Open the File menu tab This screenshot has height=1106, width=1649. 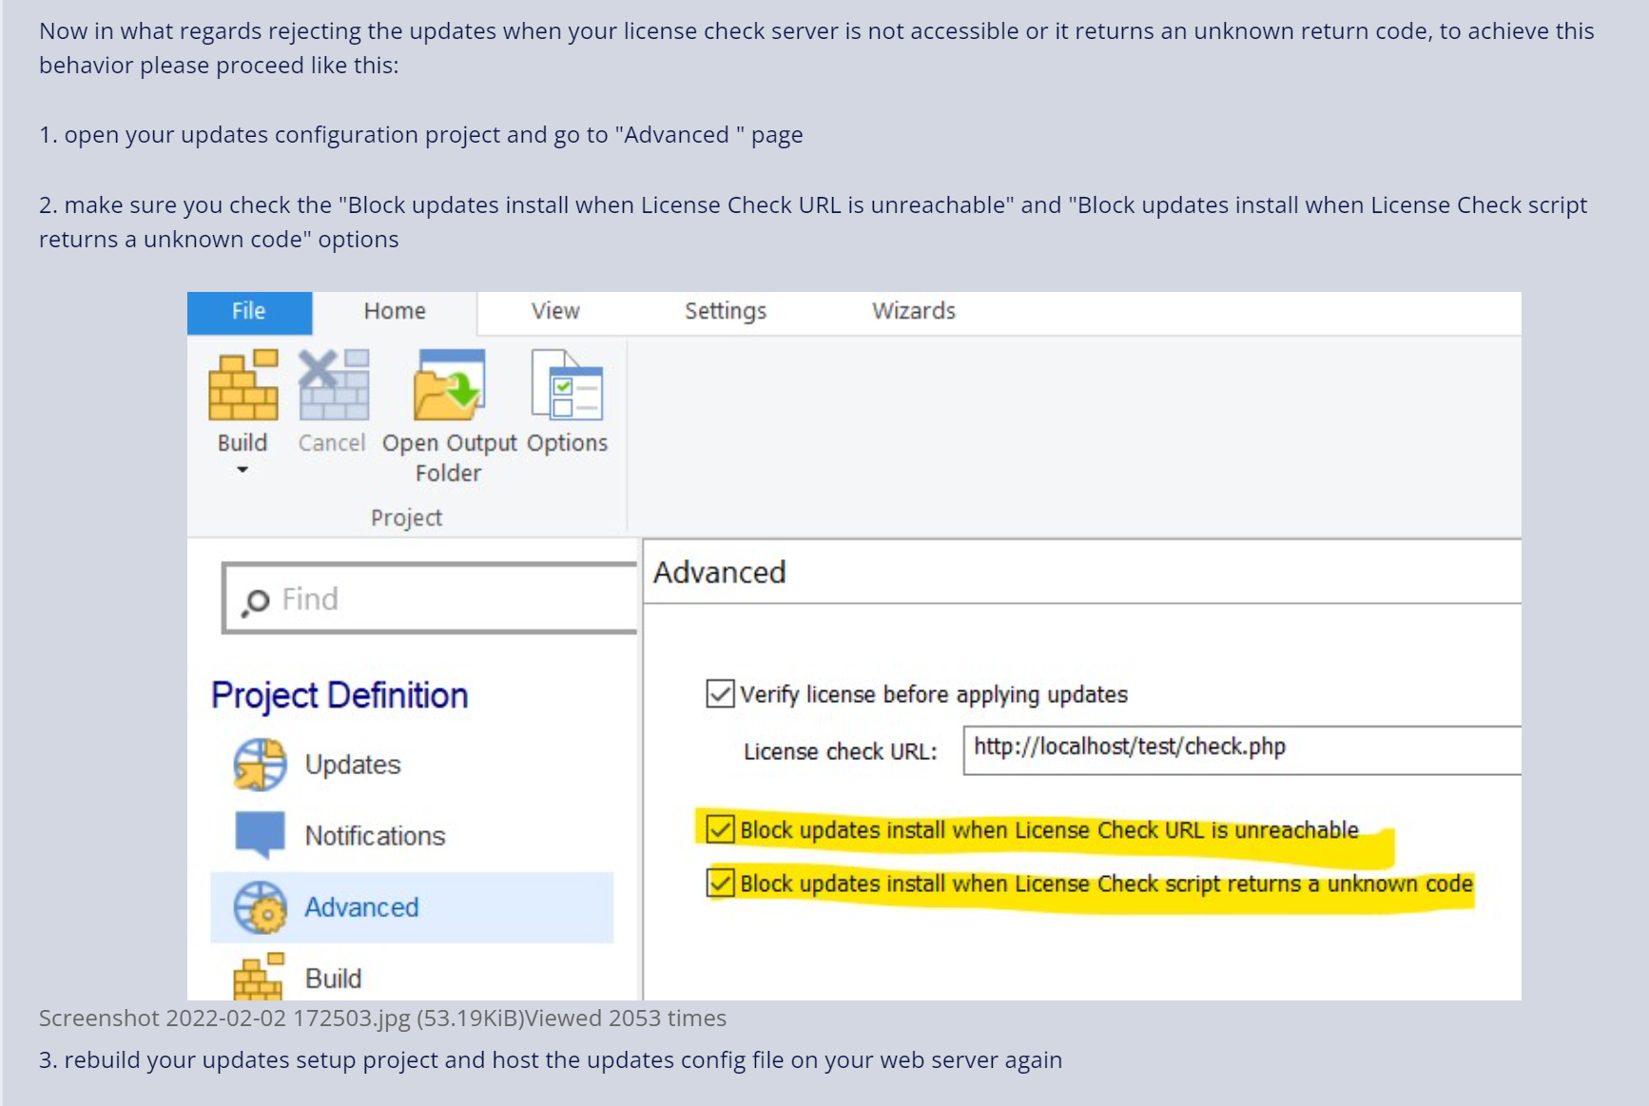click(249, 312)
